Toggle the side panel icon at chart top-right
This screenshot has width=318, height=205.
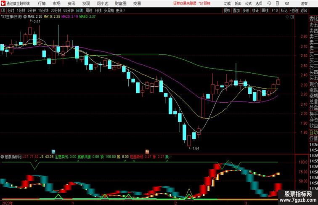292,17
